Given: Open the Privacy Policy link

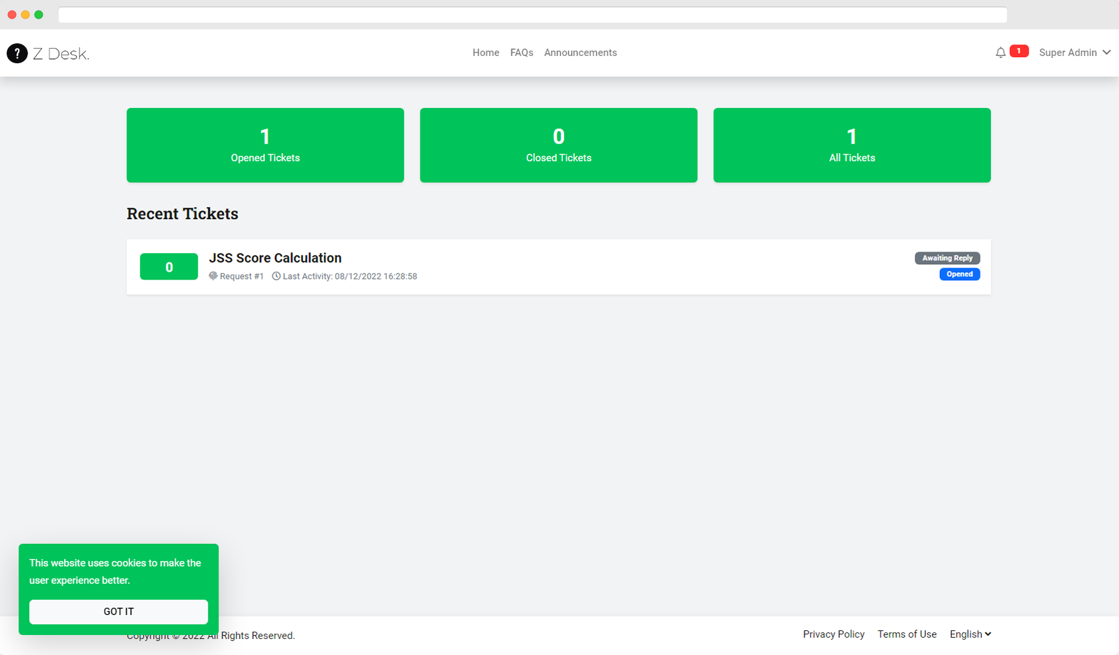Looking at the screenshot, I should tap(833, 634).
